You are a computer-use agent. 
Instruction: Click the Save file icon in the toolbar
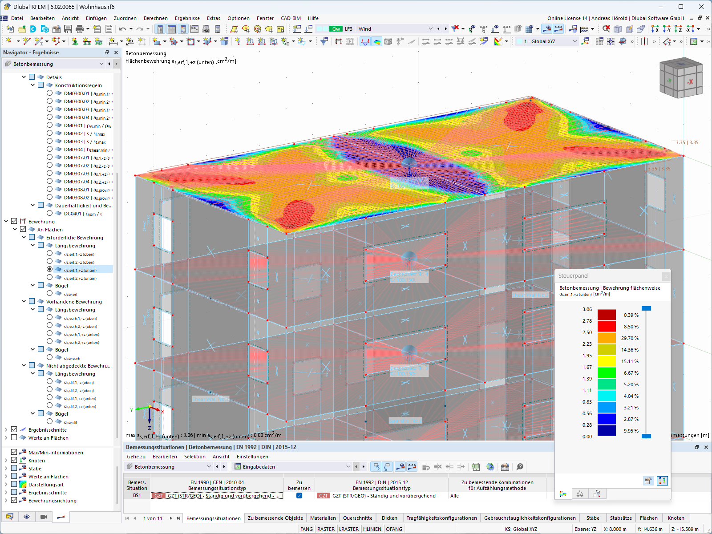tap(68, 29)
